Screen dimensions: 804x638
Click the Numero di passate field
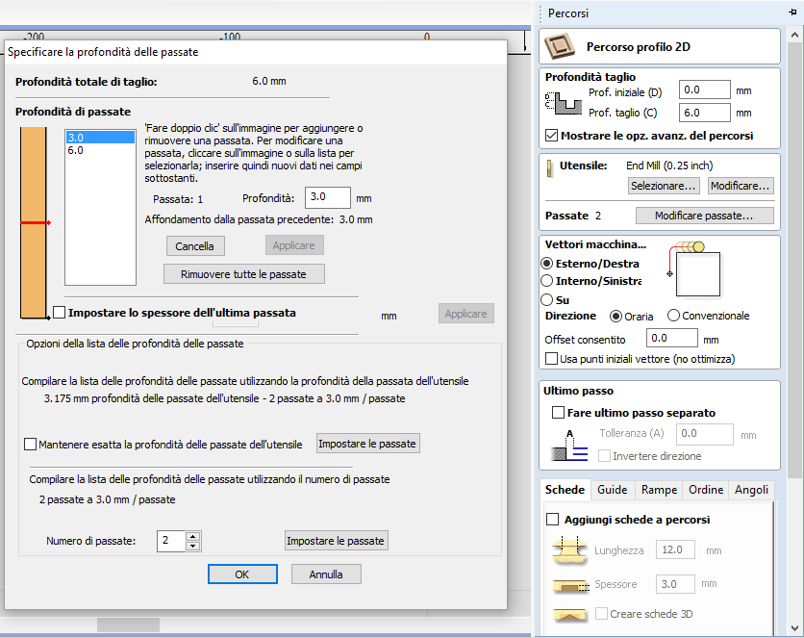coord(171,541)
